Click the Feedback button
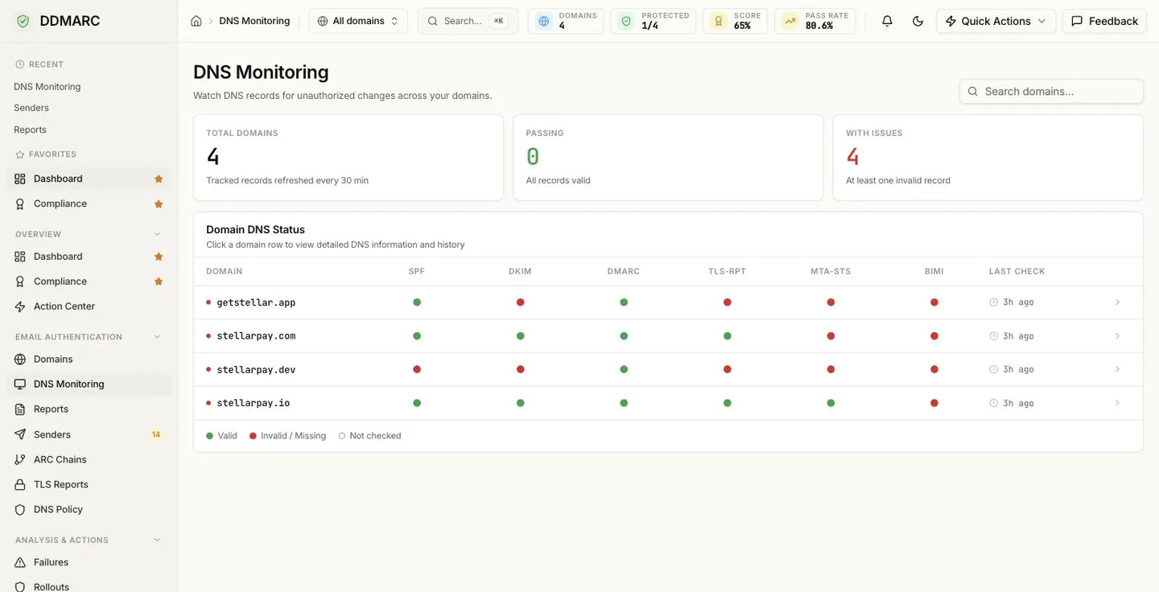 tap(1104, 21)
